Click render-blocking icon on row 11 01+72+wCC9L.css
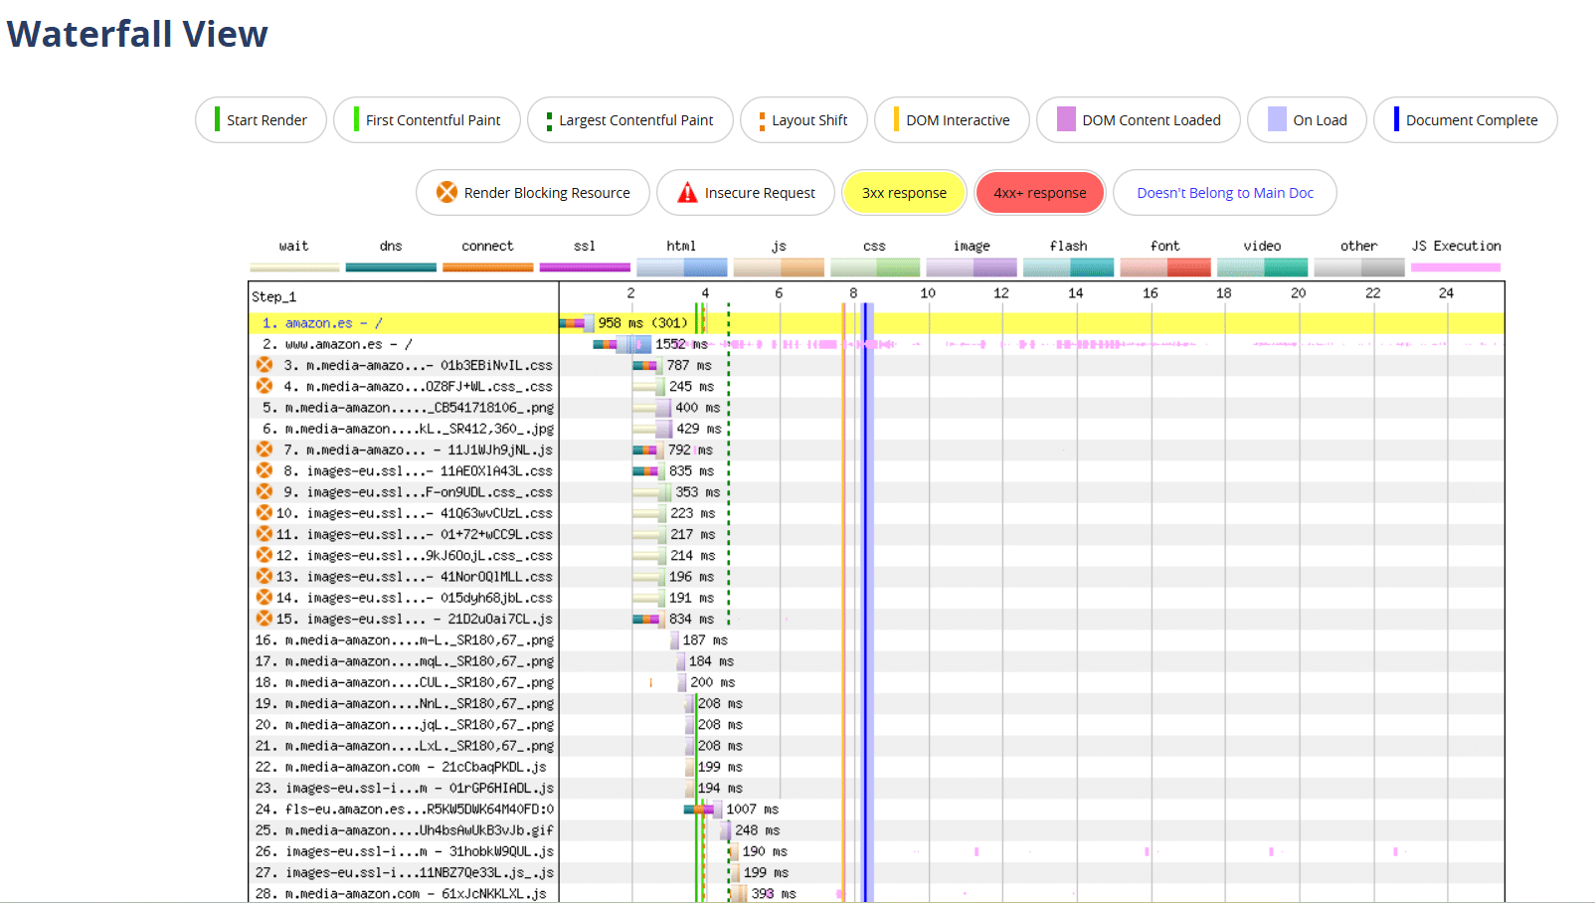 (265, 534)
